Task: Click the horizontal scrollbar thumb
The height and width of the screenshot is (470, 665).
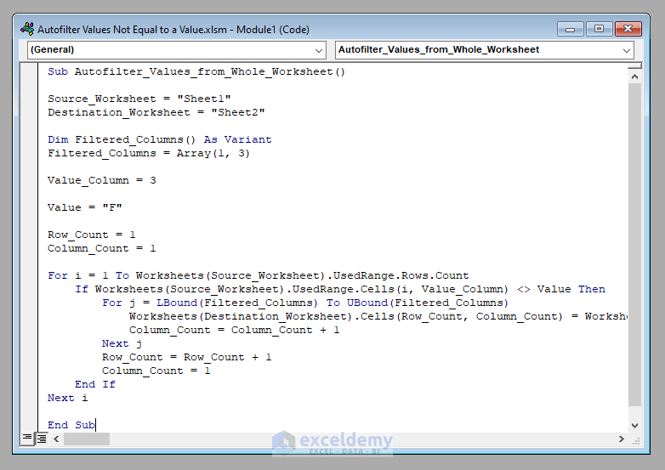Action: click(x=87, y=439)
